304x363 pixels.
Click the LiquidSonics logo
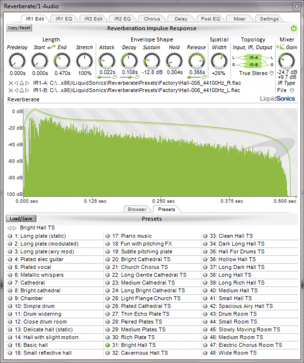[277, 99]
